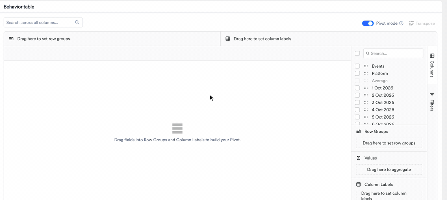Check the 3 Oct 2026 checkbox
Image resolution: width=447 pixels, height=200 pixels.
(357, 102)
